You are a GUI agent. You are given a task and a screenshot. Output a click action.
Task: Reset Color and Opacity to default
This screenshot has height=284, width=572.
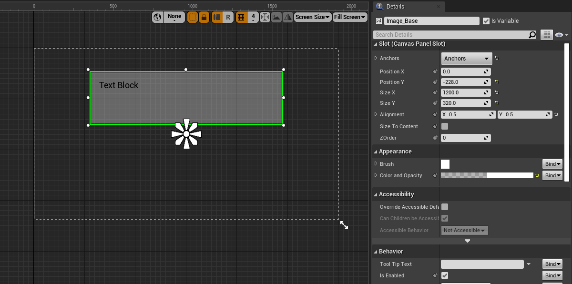(x=537, y=175)
